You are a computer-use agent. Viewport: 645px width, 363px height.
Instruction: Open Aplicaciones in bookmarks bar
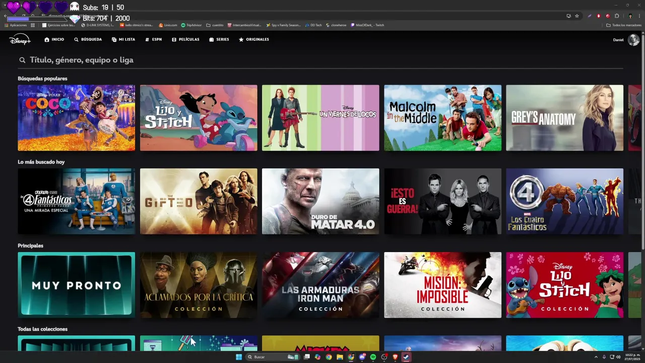15,25
